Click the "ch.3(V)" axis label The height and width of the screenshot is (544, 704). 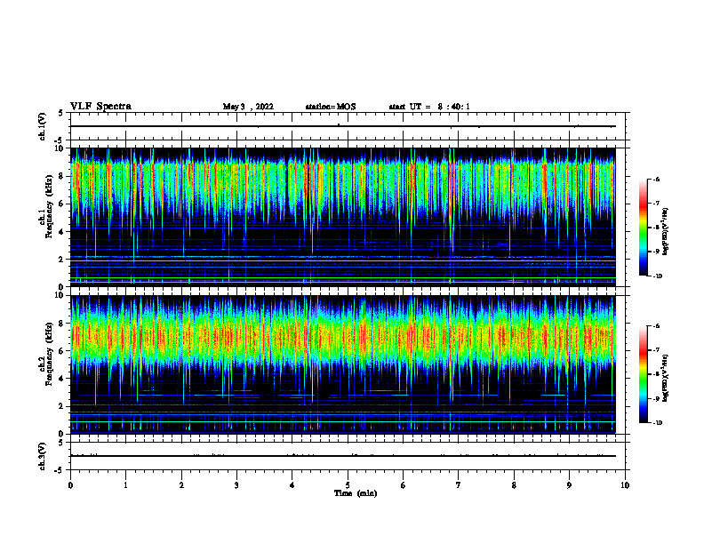(42, 456)
